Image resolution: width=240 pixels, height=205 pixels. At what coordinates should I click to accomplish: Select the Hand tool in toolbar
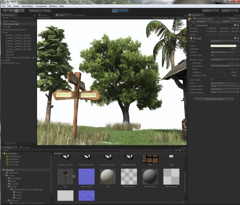point(5,11)
